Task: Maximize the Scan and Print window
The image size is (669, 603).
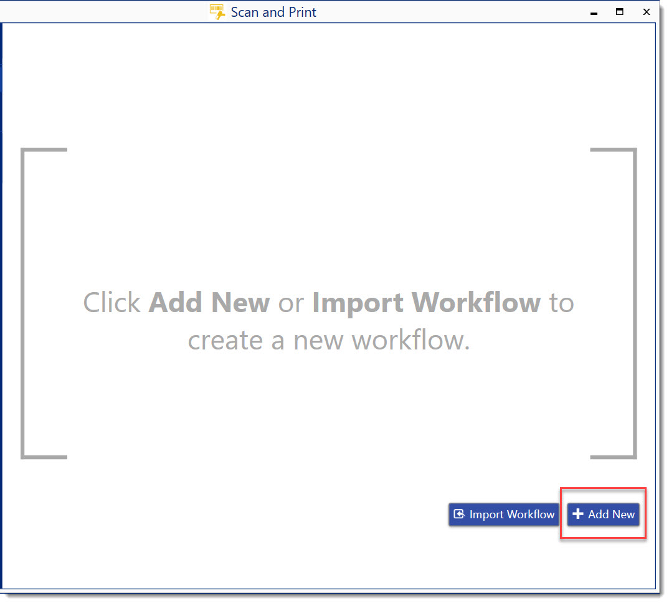Action: (x=619, y=12)
